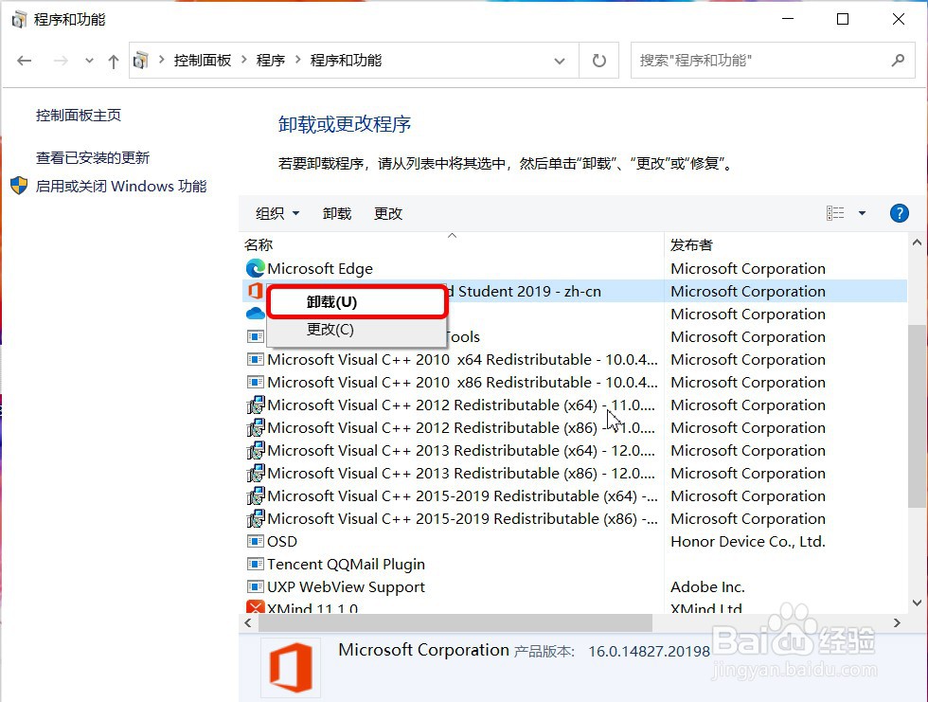This screenshot has width=928, height=702.
Task: Click the vertical scrollbar thumb
Action: (917, 416)
